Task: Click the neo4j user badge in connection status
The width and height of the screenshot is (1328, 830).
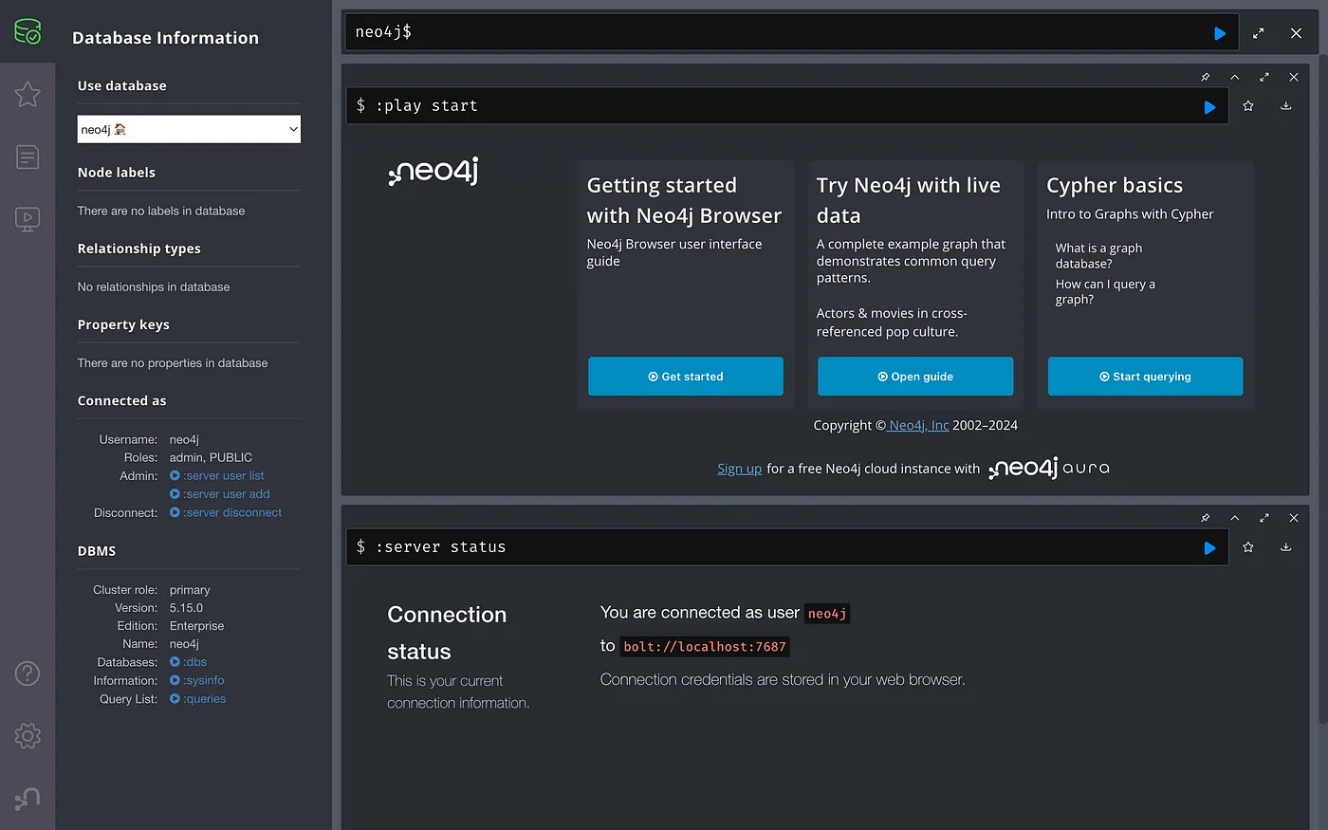Action: 827,614
